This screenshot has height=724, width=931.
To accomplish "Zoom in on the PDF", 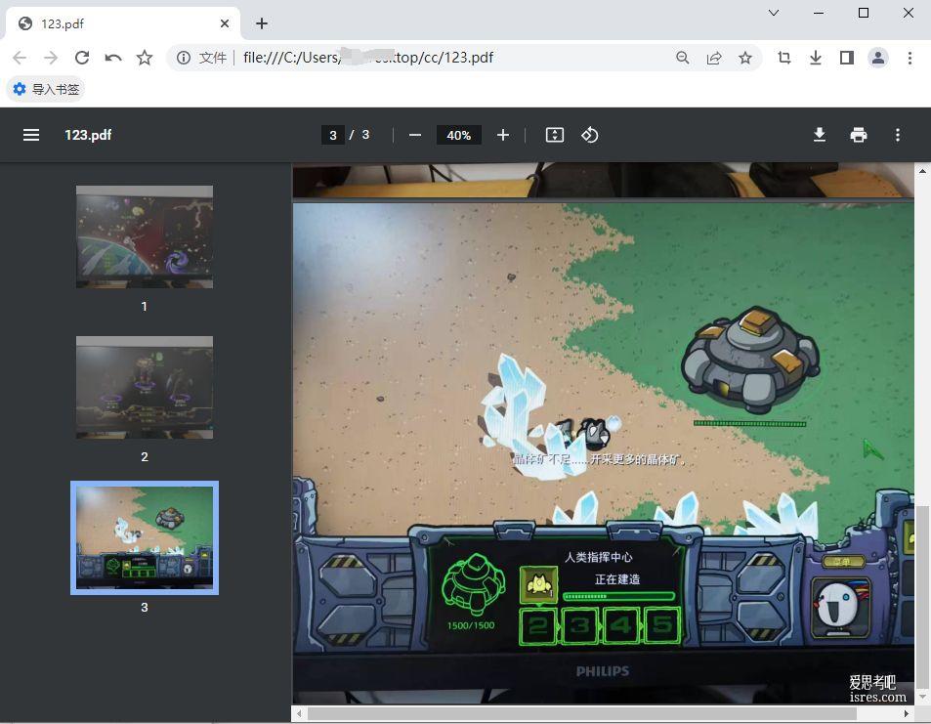I will coord(503,135).
